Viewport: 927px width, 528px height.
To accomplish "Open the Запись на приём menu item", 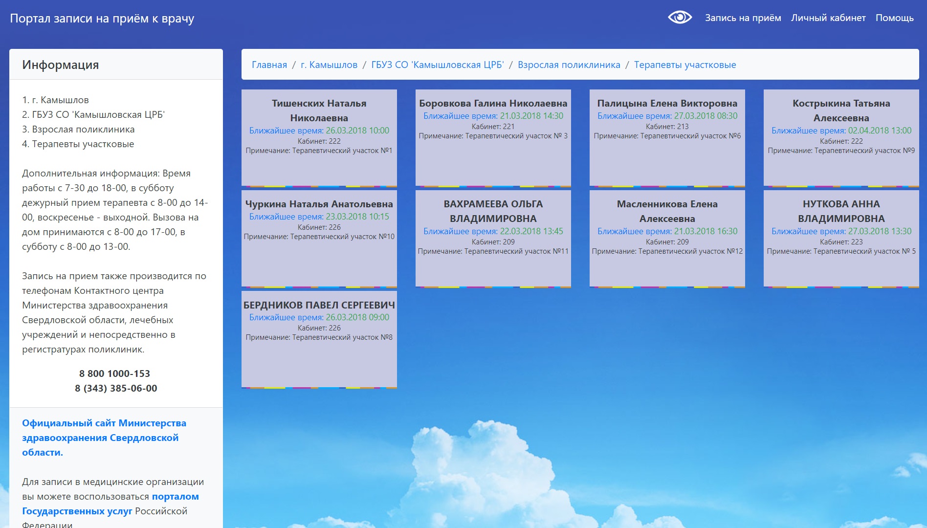I will tap(743, 18).
